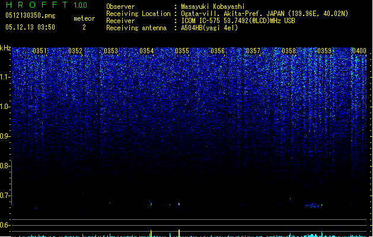Click the 0358 time marker
Image resolution: width=373 pixels, height=237 pixels.
(x=289, y=51)
